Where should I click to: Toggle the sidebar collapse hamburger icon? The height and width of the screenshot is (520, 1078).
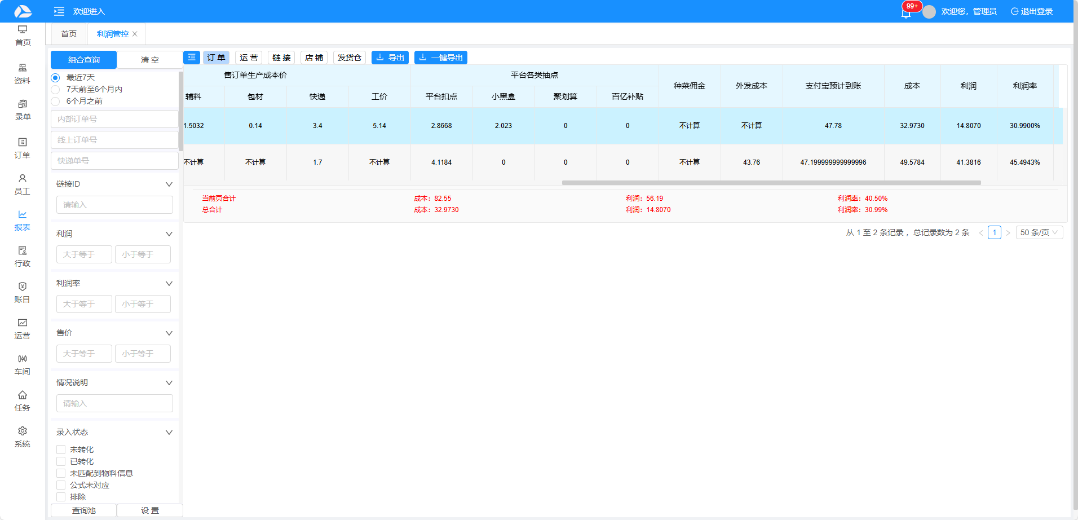(x=59, y=11)
